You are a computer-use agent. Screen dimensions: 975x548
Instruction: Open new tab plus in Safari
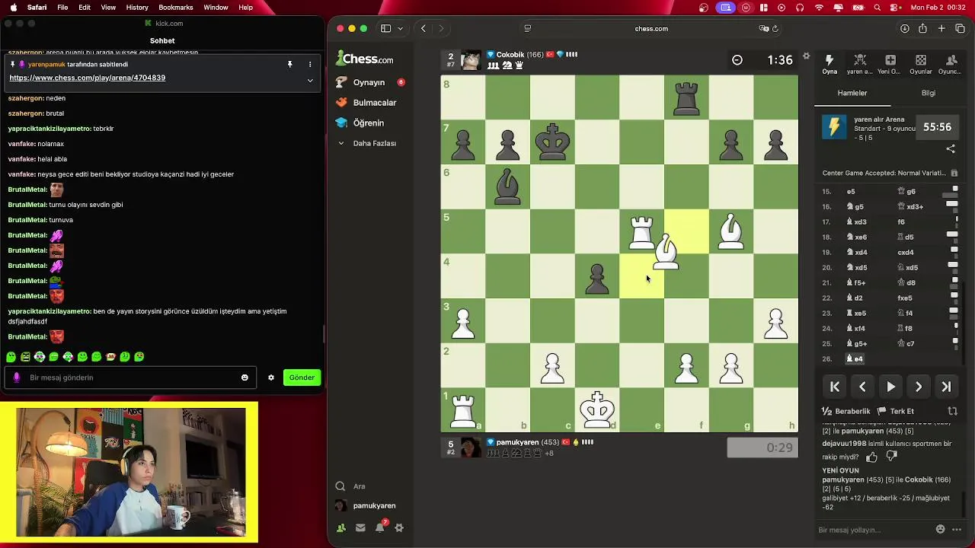(x=941, y=29)
